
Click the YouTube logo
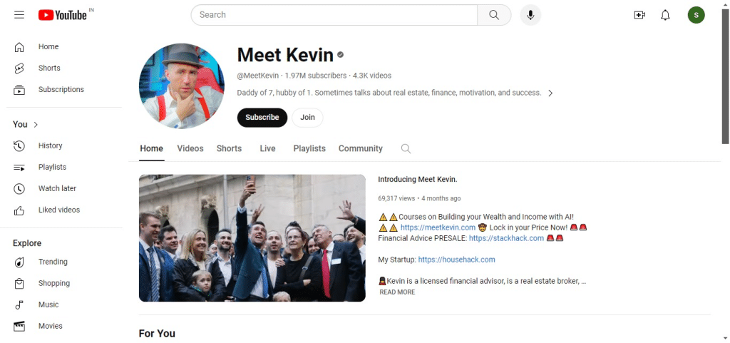(63, 15)
